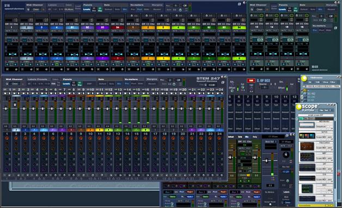The width and height of the screenshot is (342, 208).
Task: Click the large round knob in the master section
Action: coord(285,155)
